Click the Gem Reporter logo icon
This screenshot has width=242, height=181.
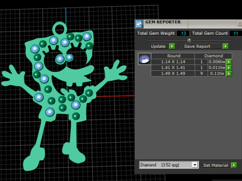click(139, 24)
